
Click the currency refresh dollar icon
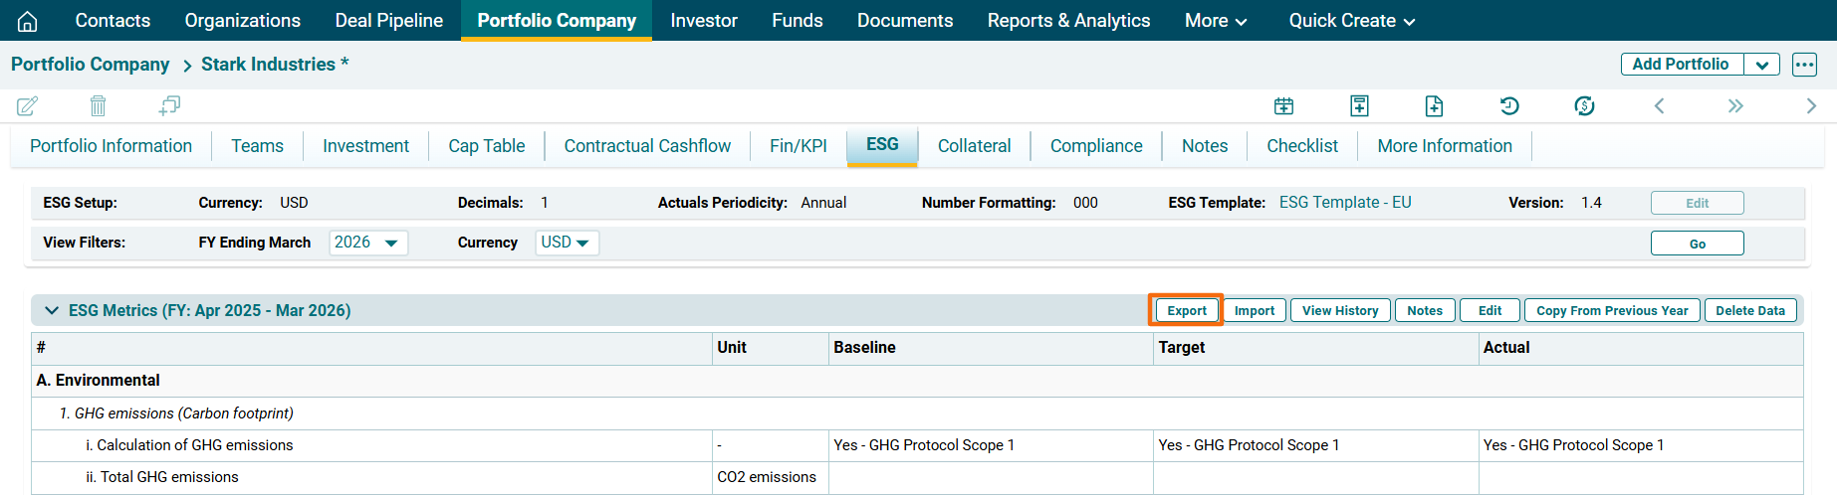click(1584, 105)
